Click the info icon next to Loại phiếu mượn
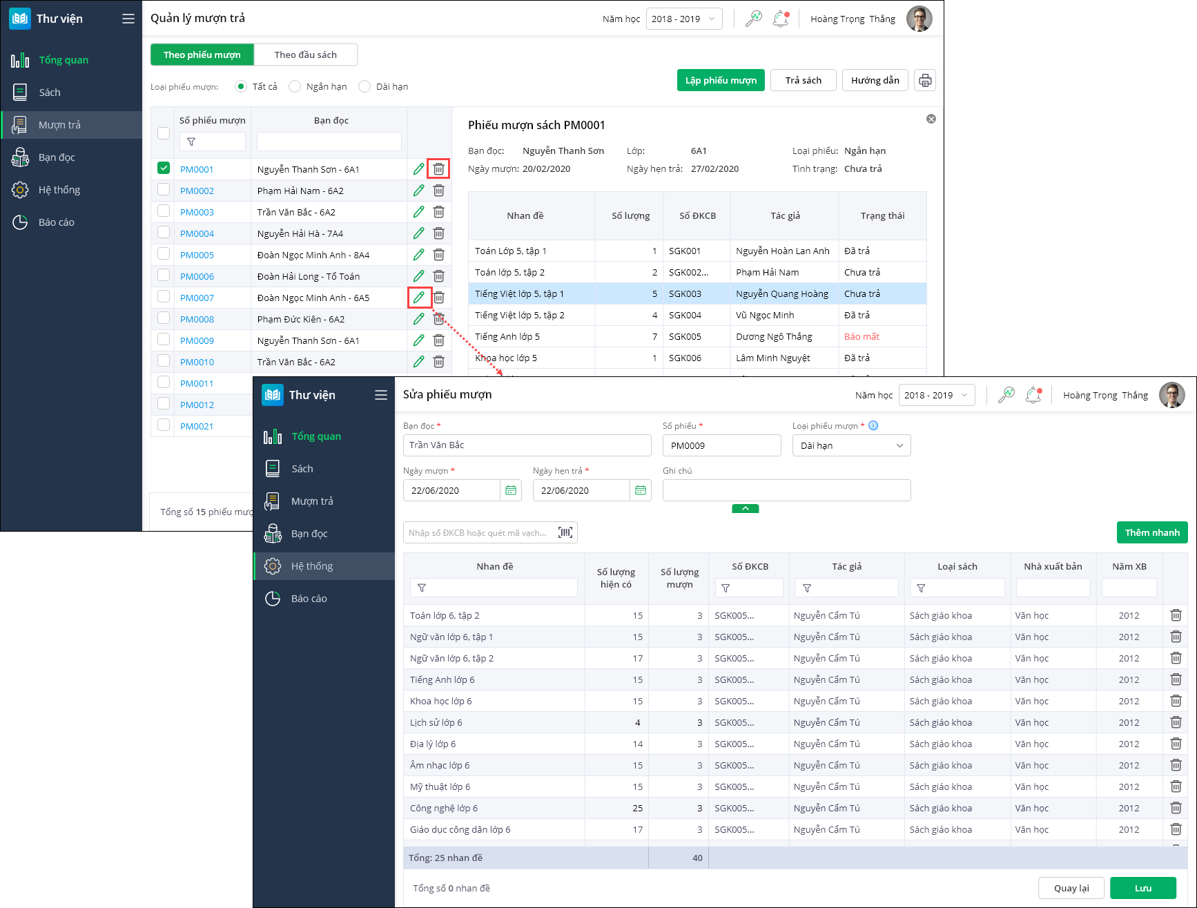Screen dimensions: 1197x908 [x=873, y=425]
